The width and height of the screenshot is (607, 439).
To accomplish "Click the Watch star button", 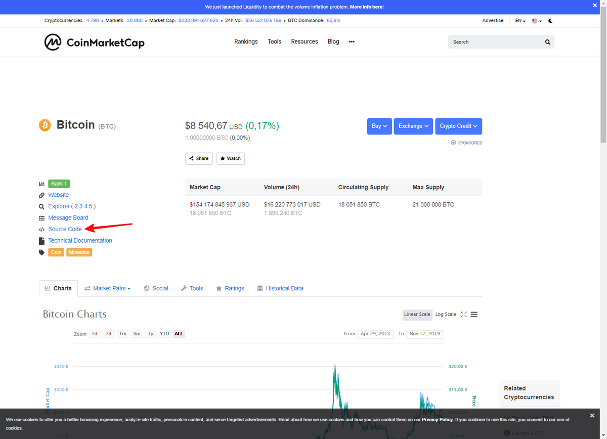I will click(x=231, y=158).
